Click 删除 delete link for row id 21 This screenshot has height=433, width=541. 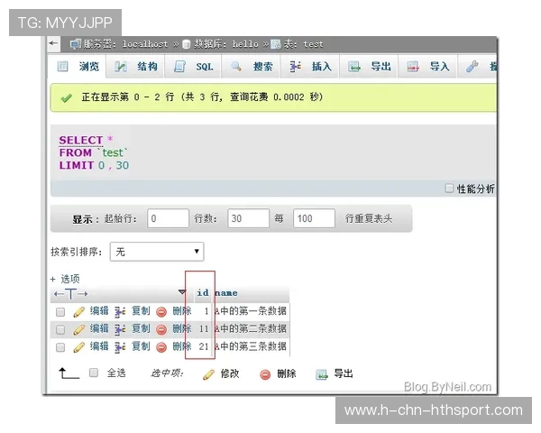point(182,346)
